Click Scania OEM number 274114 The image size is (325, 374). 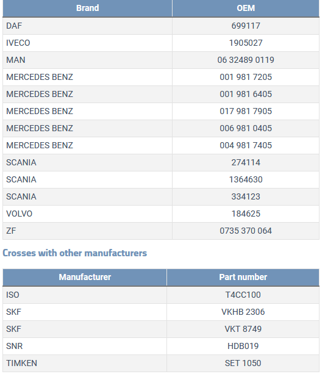tap(246, 162)
